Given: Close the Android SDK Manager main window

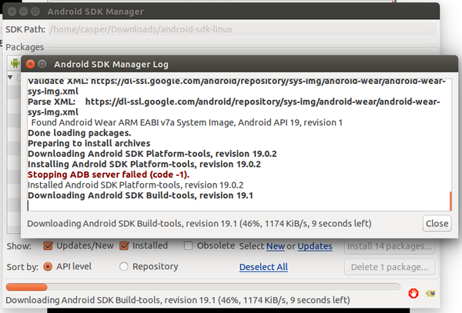Looking at the screenshot, I should coord(12,12).
